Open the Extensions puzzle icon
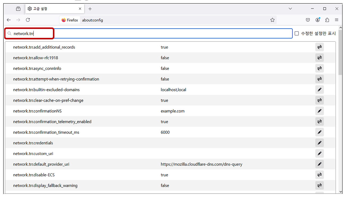This screenshot has height=198, width=349. (x=327, y=20)
